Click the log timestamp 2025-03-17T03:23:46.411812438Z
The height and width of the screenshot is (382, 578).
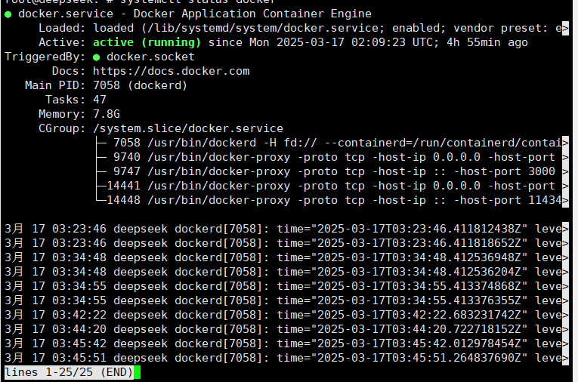tap(419, 230)
